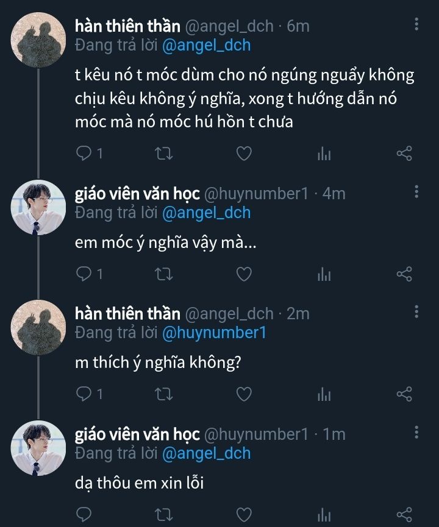Share the first tweet in the thread
The height and width of the screenshot is (527, 439).
coord(404,154)
